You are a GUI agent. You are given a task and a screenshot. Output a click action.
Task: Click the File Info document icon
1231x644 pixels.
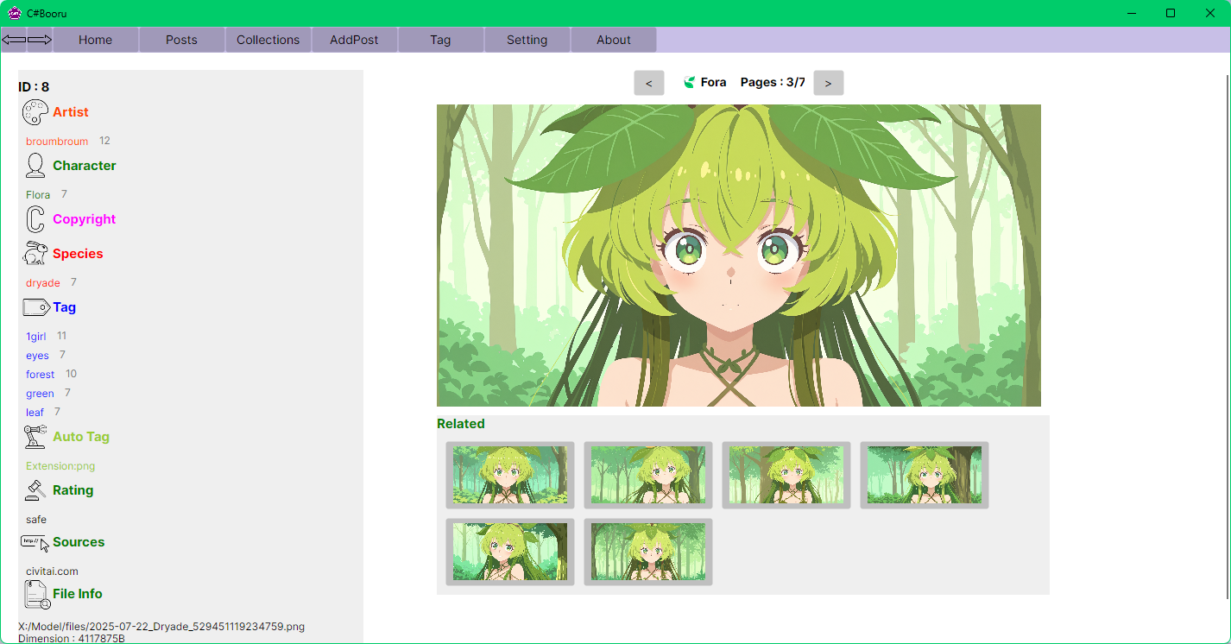[36, 595]
